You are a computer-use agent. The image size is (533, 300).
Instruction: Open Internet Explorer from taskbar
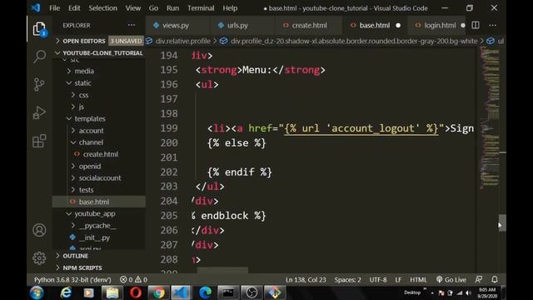click(x=66, y=292)
